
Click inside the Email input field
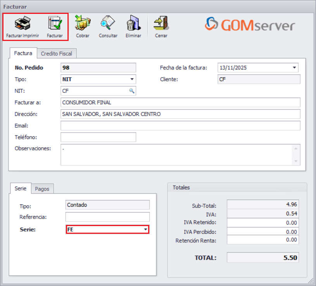pos(180,126)
